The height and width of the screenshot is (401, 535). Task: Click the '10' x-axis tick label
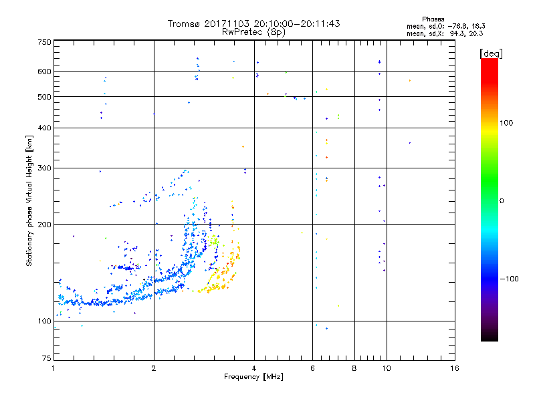[x=387, y=368]
